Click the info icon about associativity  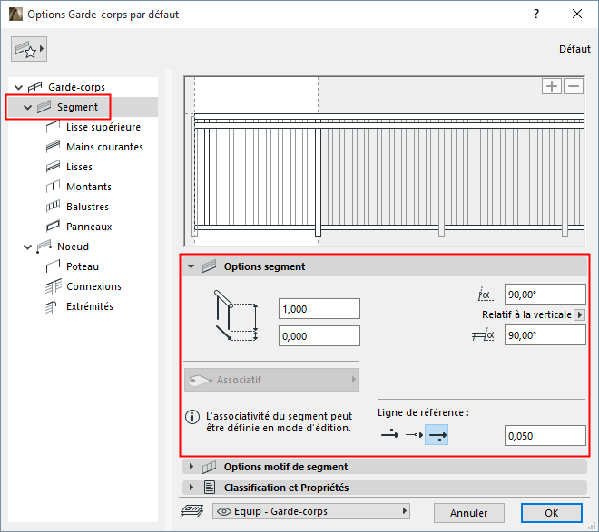[192, 417]
